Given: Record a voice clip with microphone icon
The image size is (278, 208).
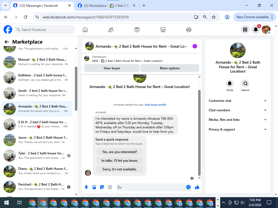Looking at the screenshot, I should [x=86, y=187].
